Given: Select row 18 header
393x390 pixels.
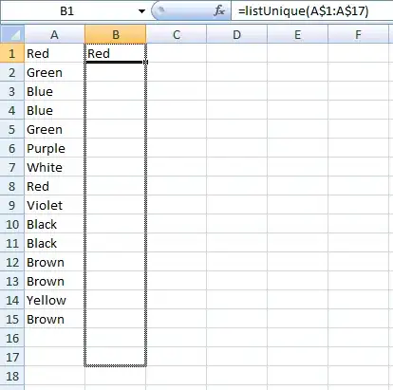Looking at the screenshot, I should 12,376.
